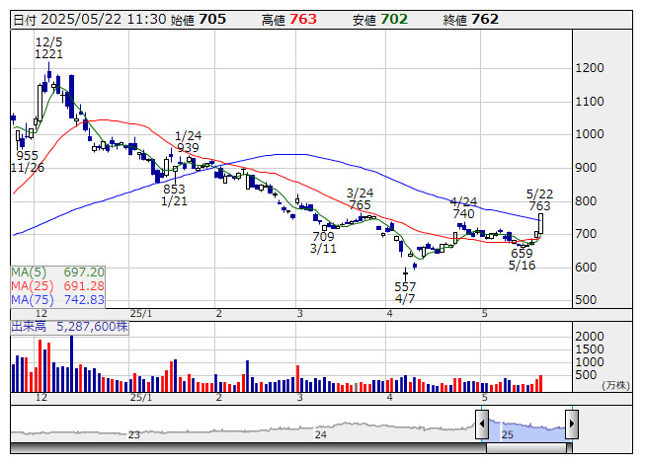Click the tall white candlestick for 5/22

click(540, 223)
